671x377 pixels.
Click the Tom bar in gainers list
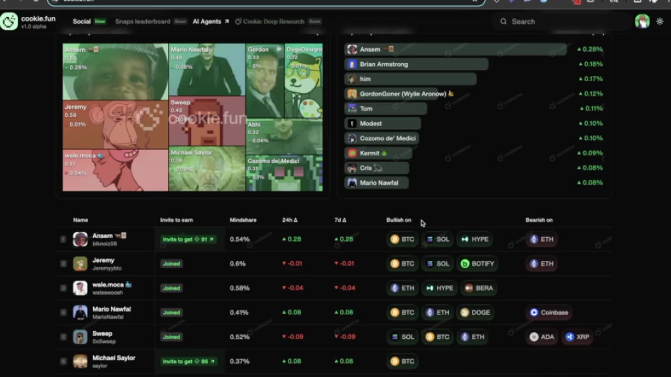(x=386, y=109)
